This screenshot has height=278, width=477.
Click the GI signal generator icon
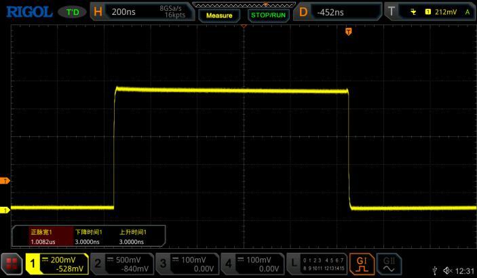coord(362,264)
